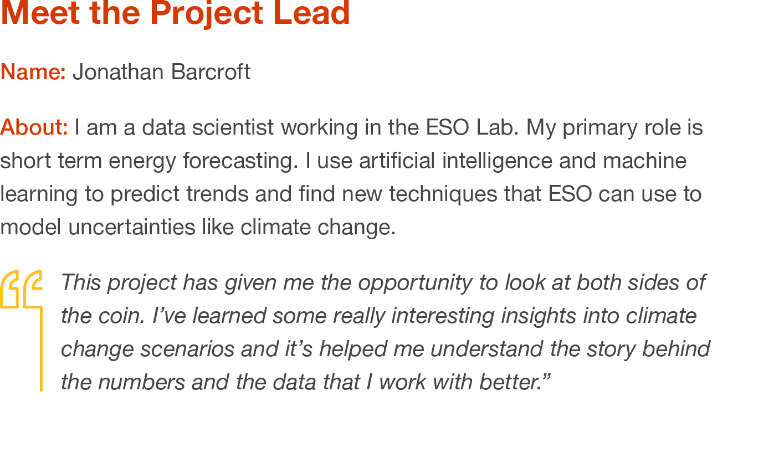779x463 pixels.
Task: Click "both sides of" in the quote
Action: tap(640, 282)
